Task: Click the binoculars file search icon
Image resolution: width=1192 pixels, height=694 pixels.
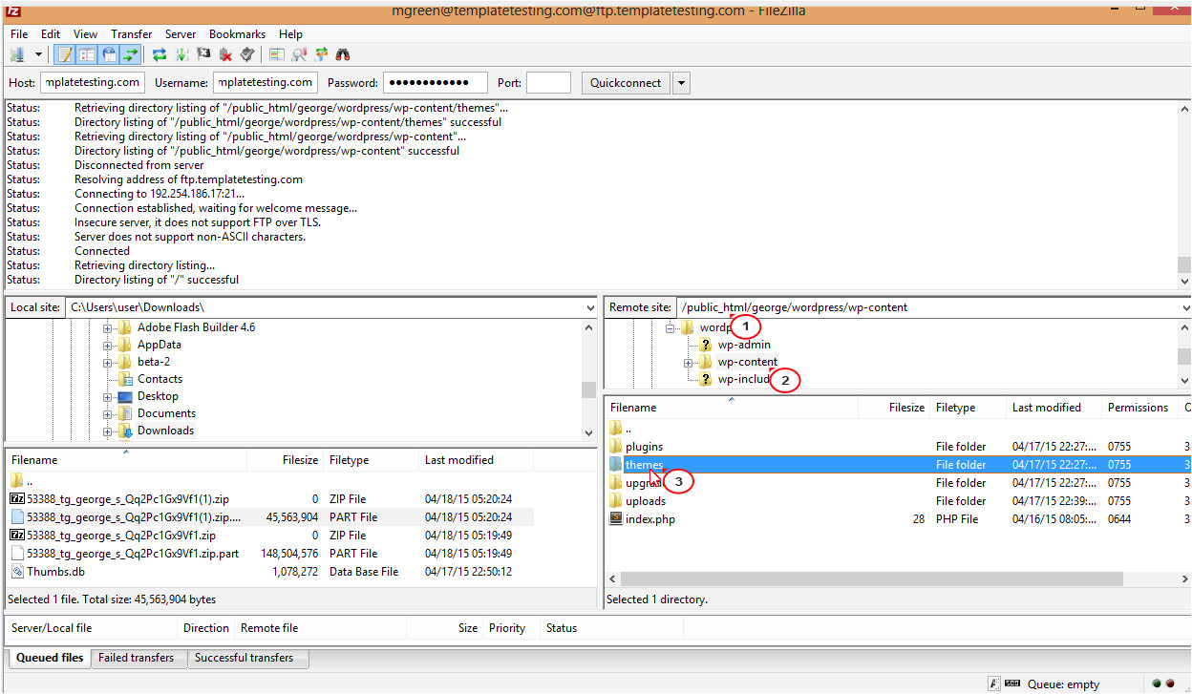Action: coord(343,55)
